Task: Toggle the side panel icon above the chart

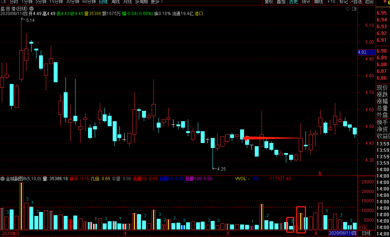Action: 354,9
